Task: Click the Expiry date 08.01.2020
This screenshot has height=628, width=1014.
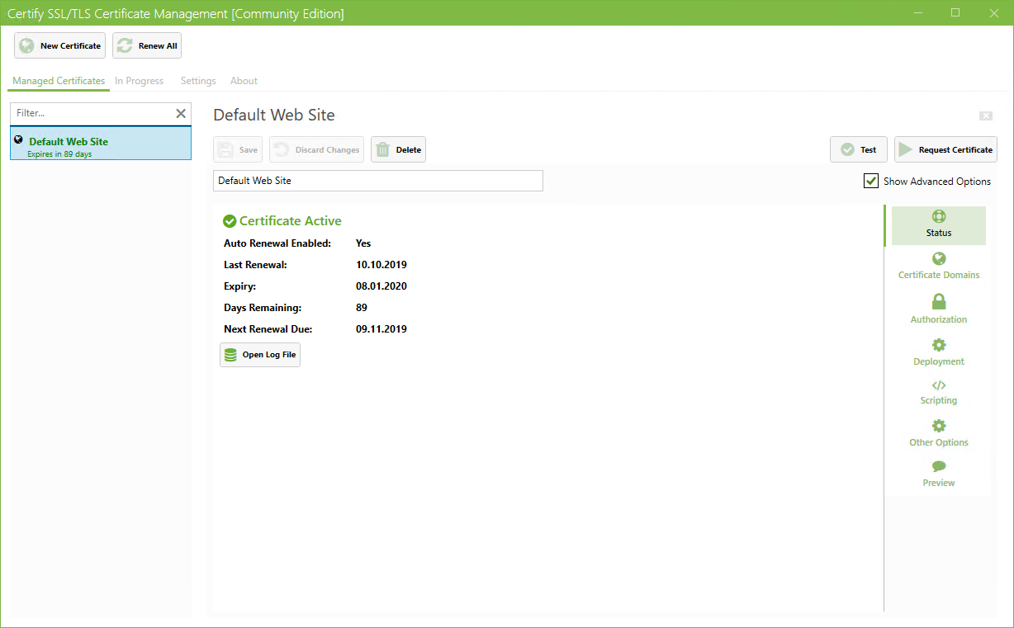Action: 381,286
